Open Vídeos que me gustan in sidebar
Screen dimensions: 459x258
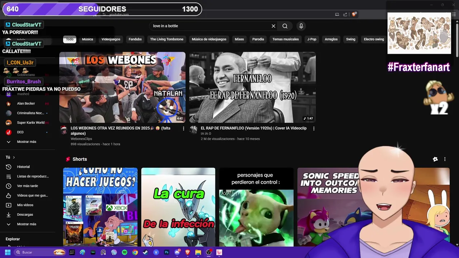pyautogui.click(x=28, y=195)
